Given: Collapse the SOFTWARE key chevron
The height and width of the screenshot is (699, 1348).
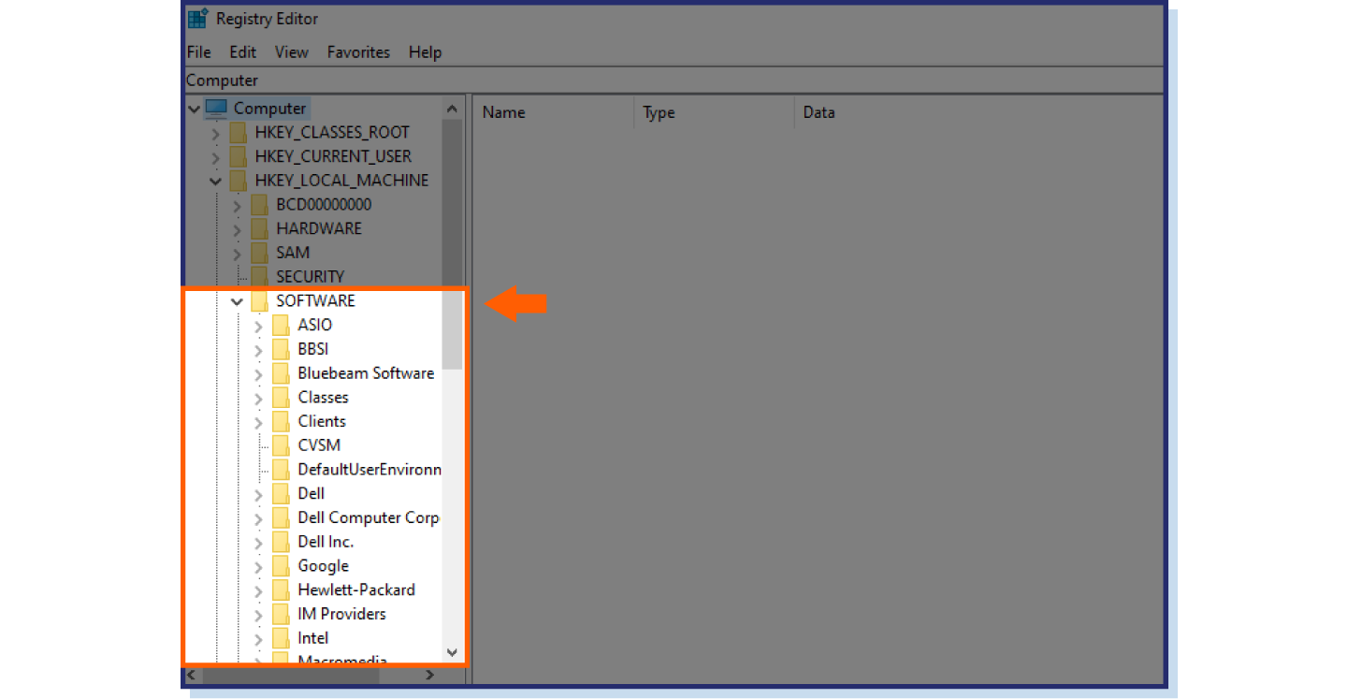Looking at the screenshot, I should [238, 301].
